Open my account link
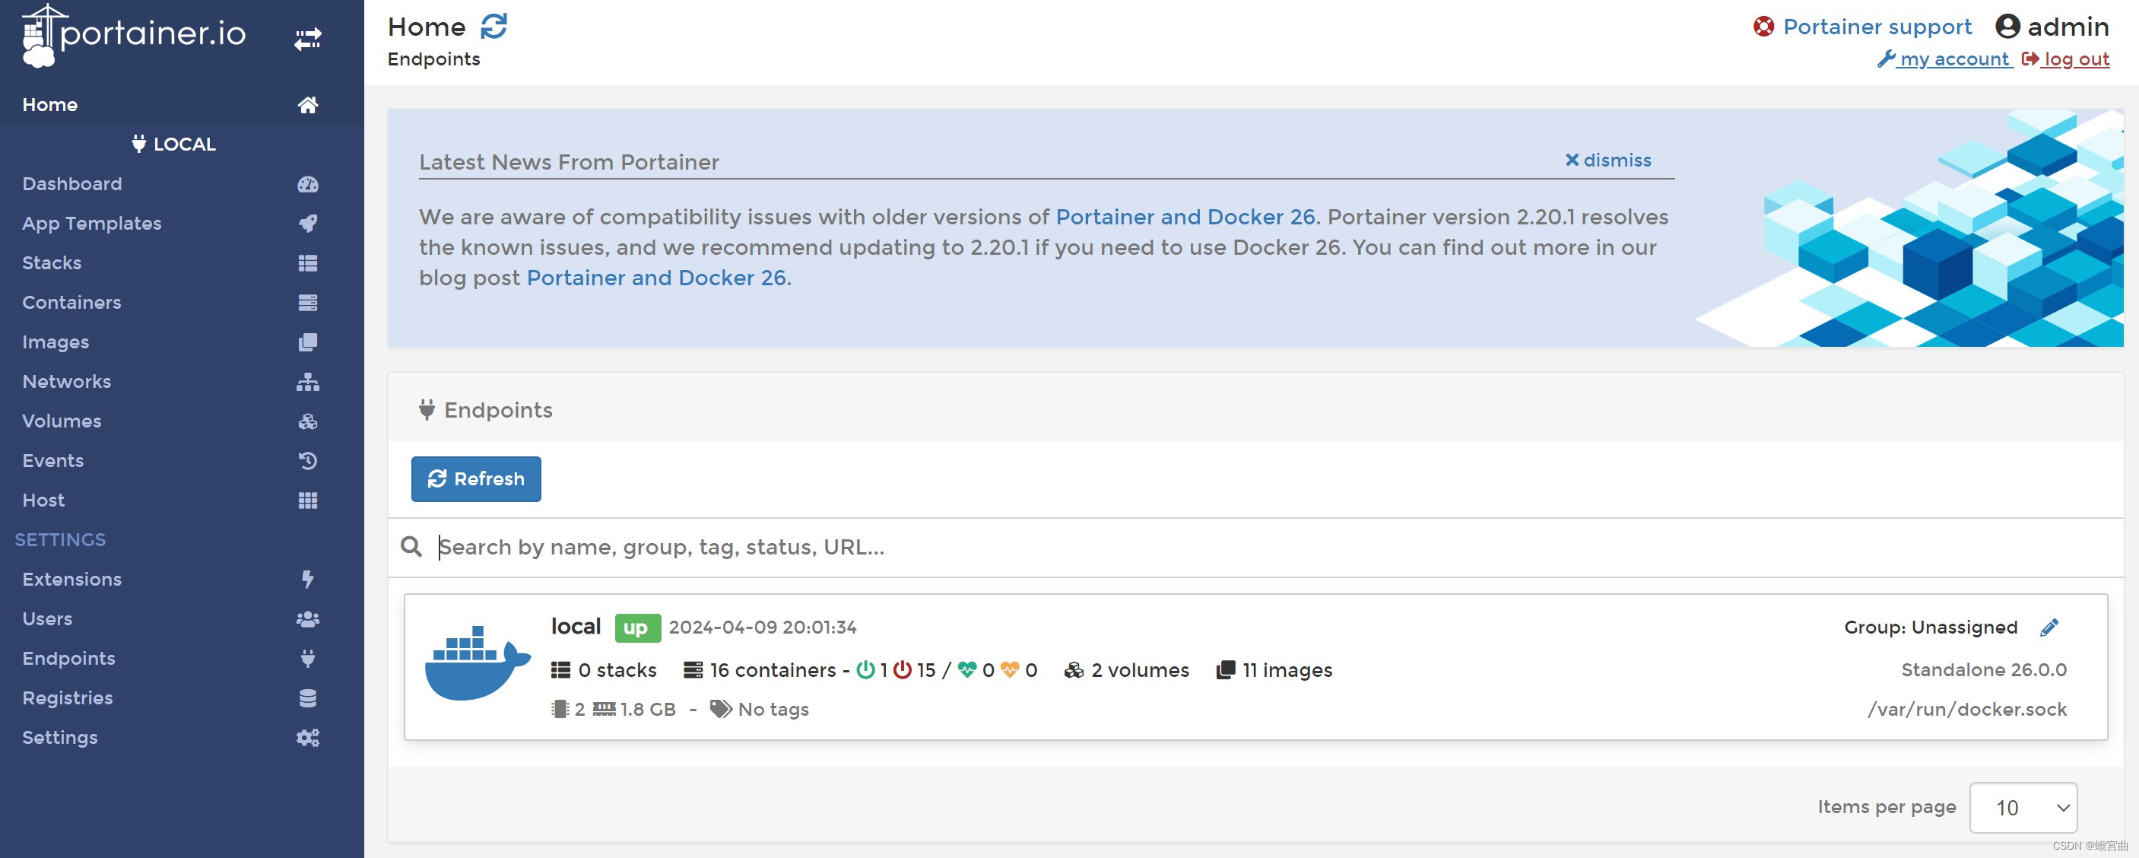This screenshot has height=858, width=2139. 1944,59
